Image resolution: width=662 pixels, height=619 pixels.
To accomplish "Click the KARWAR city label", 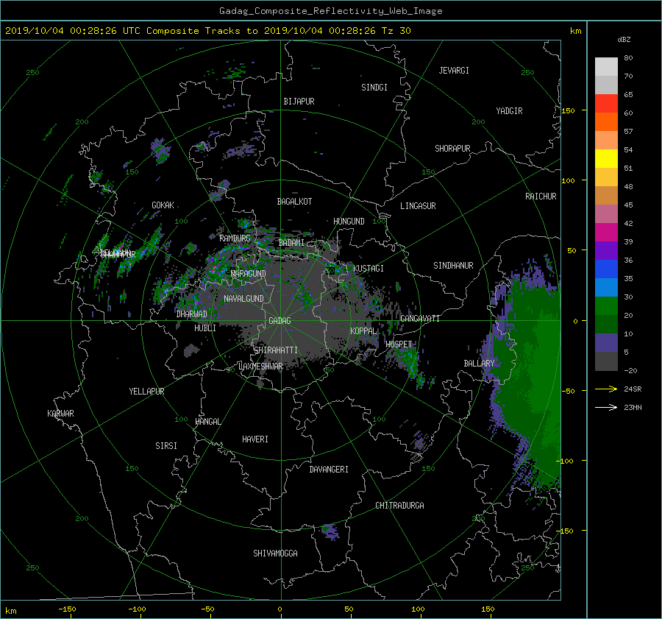I will pyautogui.click(x=60, y=414).
